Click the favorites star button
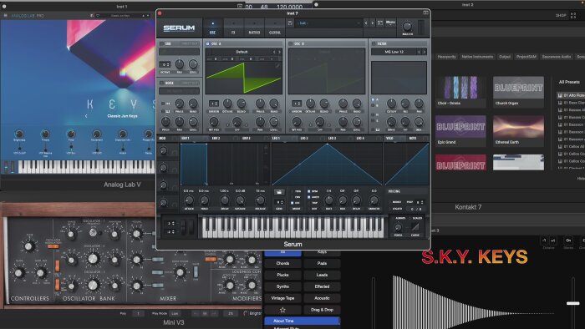Image resolution: width=585 pixels, height=329 pixels. click(282, 310)
